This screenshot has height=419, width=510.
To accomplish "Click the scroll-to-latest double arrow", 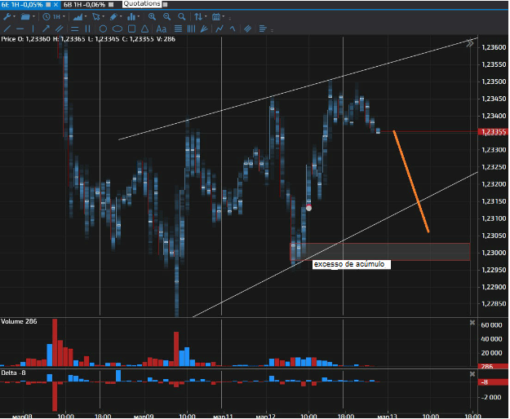I will (x=470, y=44).
